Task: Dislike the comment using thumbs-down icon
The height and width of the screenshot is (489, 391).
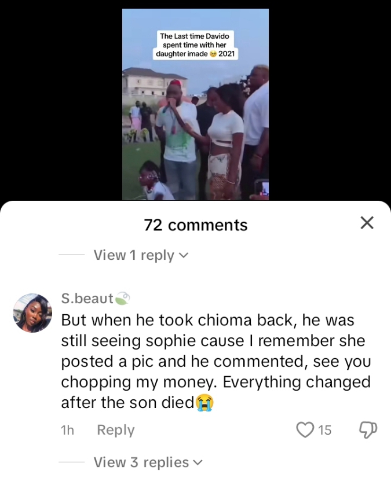Action: tap(368, 430)
